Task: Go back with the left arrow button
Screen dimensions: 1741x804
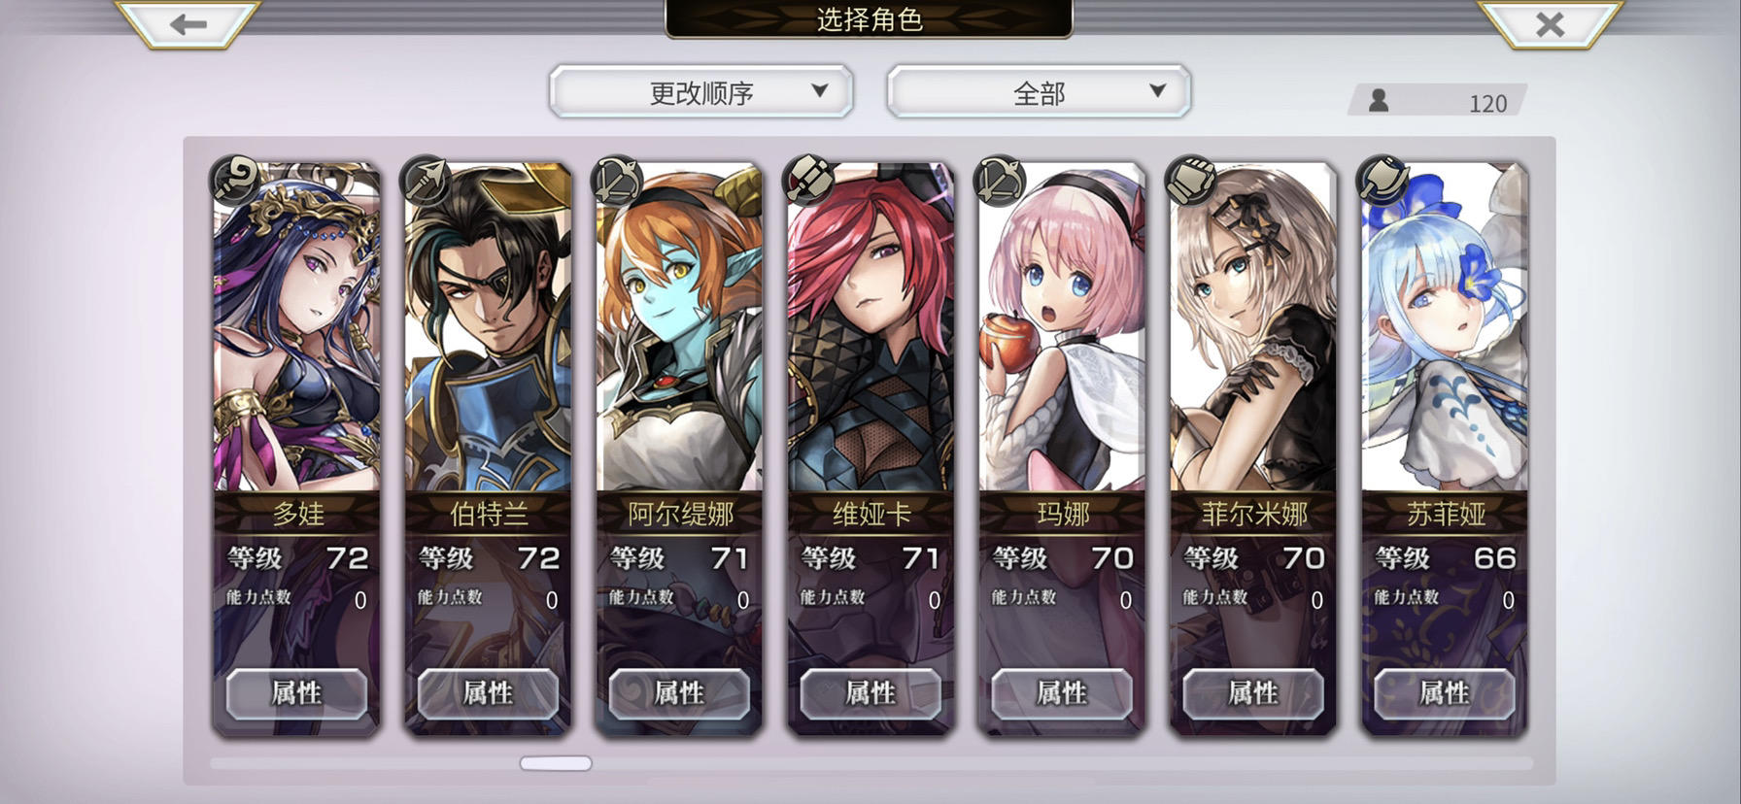Action: click(188, 23)
